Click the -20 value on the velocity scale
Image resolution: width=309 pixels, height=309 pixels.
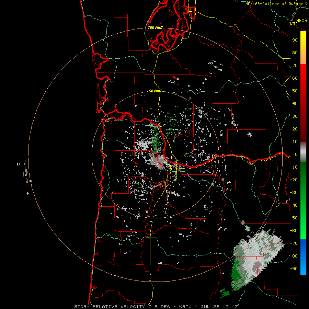point(294,180)
